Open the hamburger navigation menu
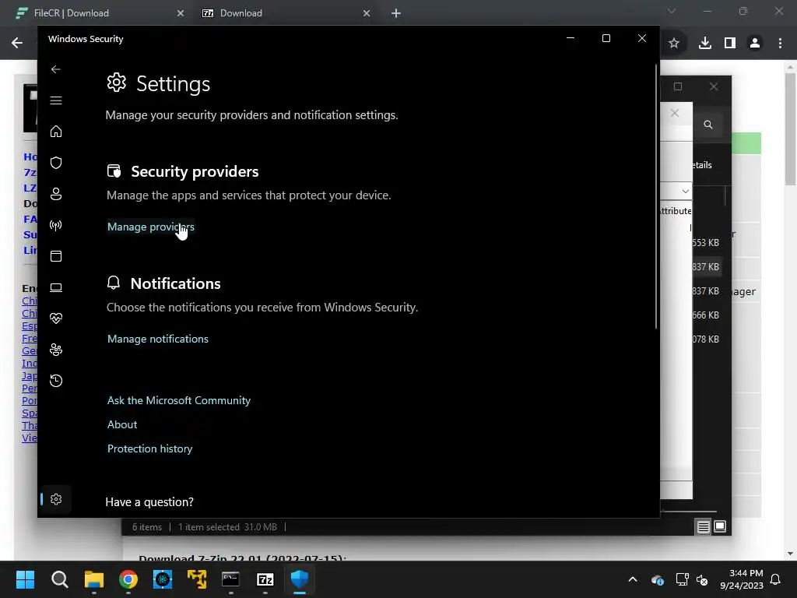Image resolution: width=797 pixels, height=598 pixels. pos(56,100)
